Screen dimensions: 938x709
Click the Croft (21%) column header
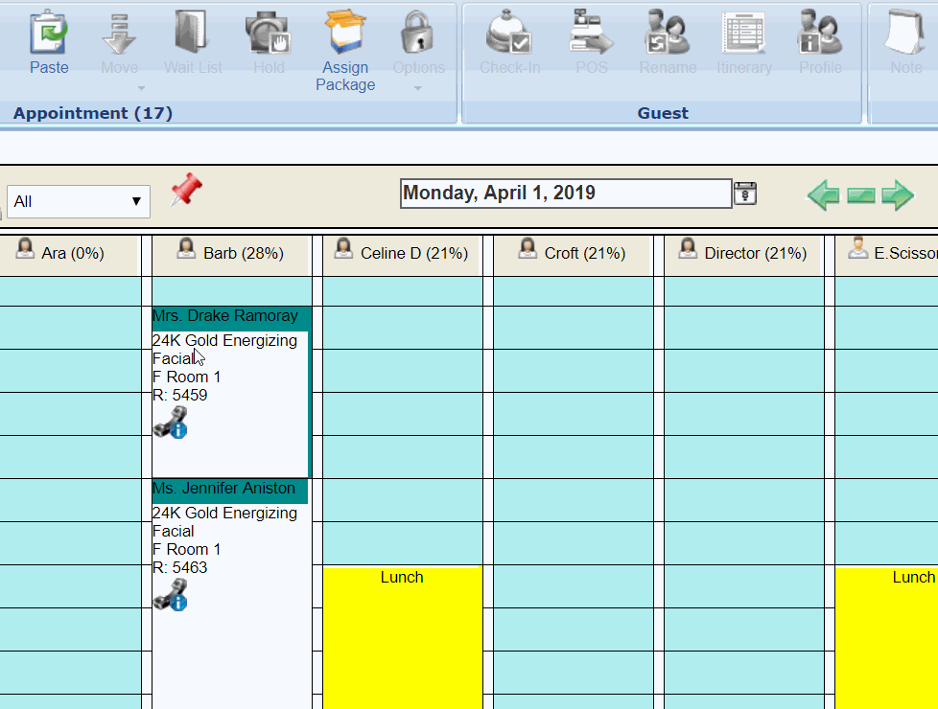[x=574, y=254]
